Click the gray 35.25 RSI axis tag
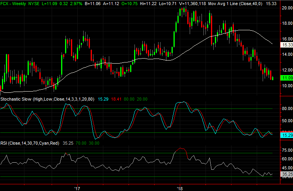This screenshot has height=191, width=293. (287, 174)
